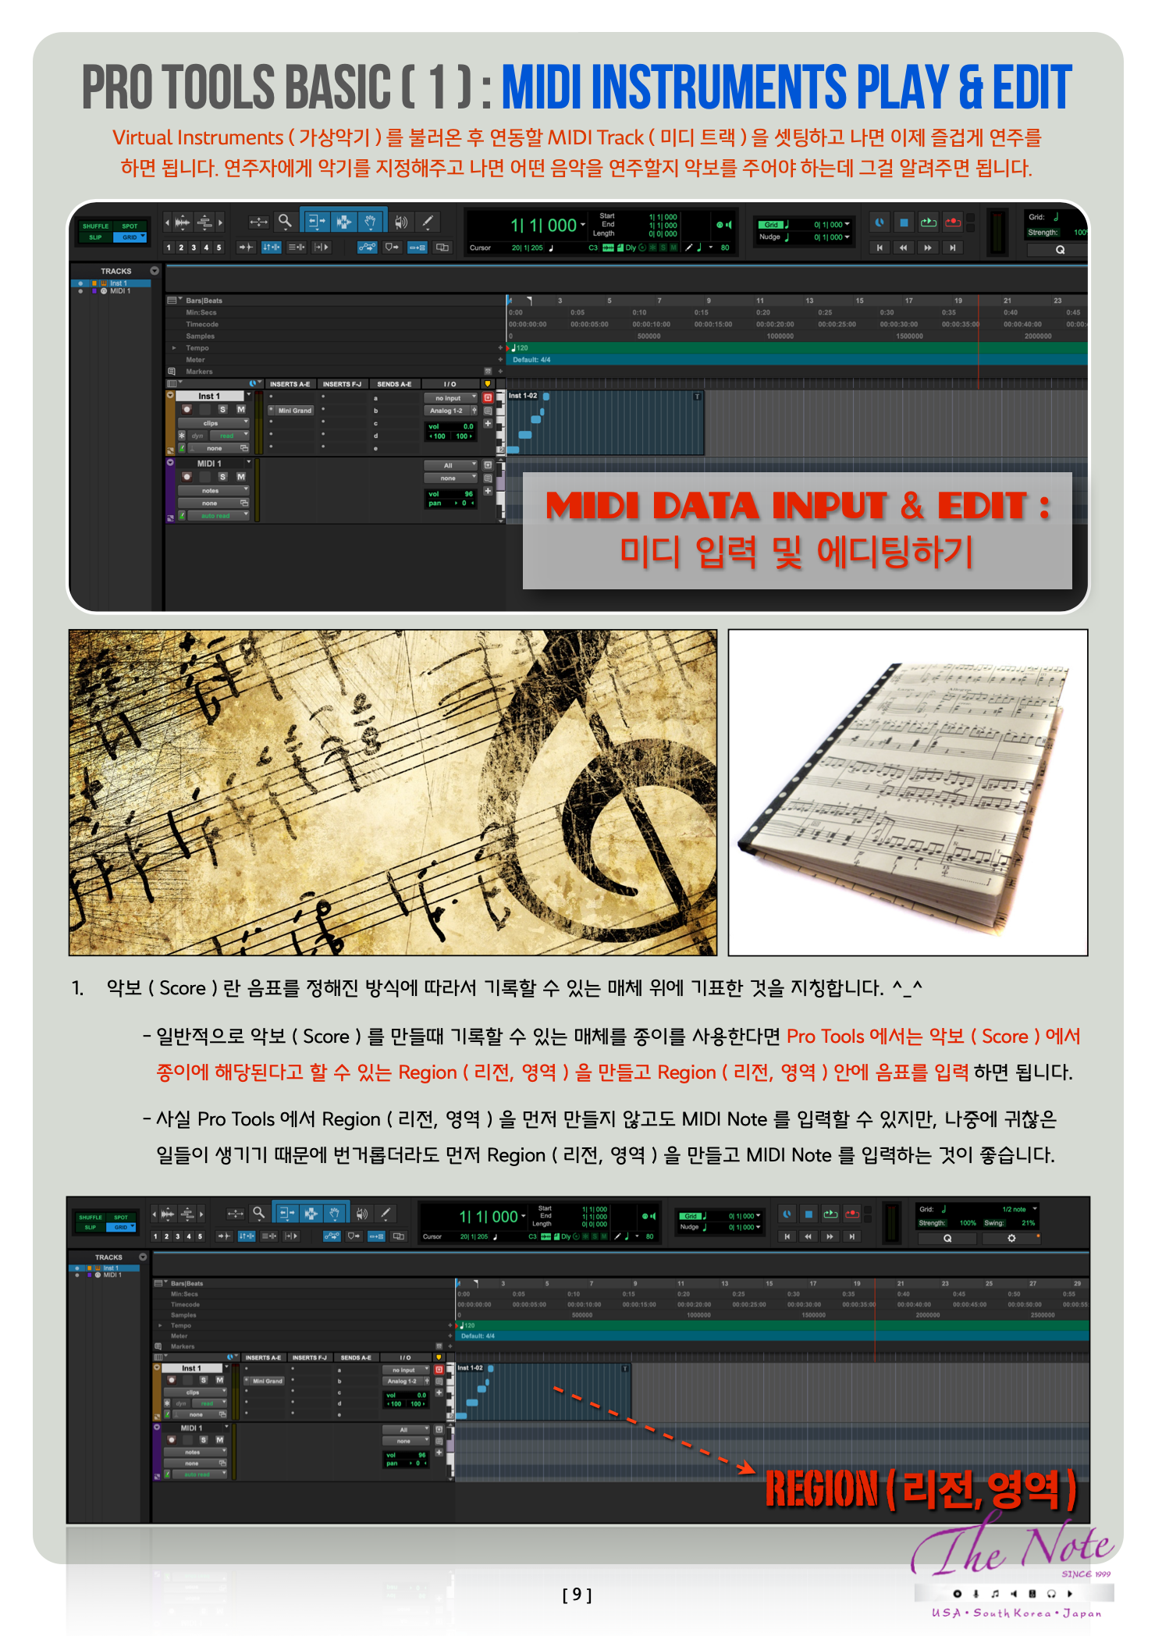The image size is (1155, 1636).
Task: Click Inst 1 'vol 0.0' field in upper screenshot
Action: click(x=450, y=426)
